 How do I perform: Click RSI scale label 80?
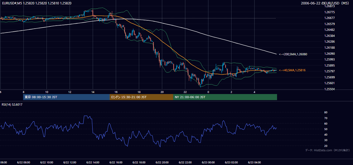[x=326, y=112]
